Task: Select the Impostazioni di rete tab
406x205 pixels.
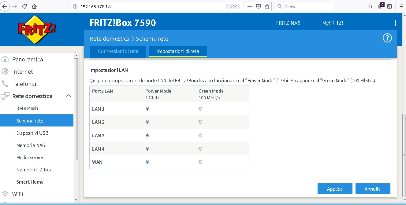Action: coord(178,51)
